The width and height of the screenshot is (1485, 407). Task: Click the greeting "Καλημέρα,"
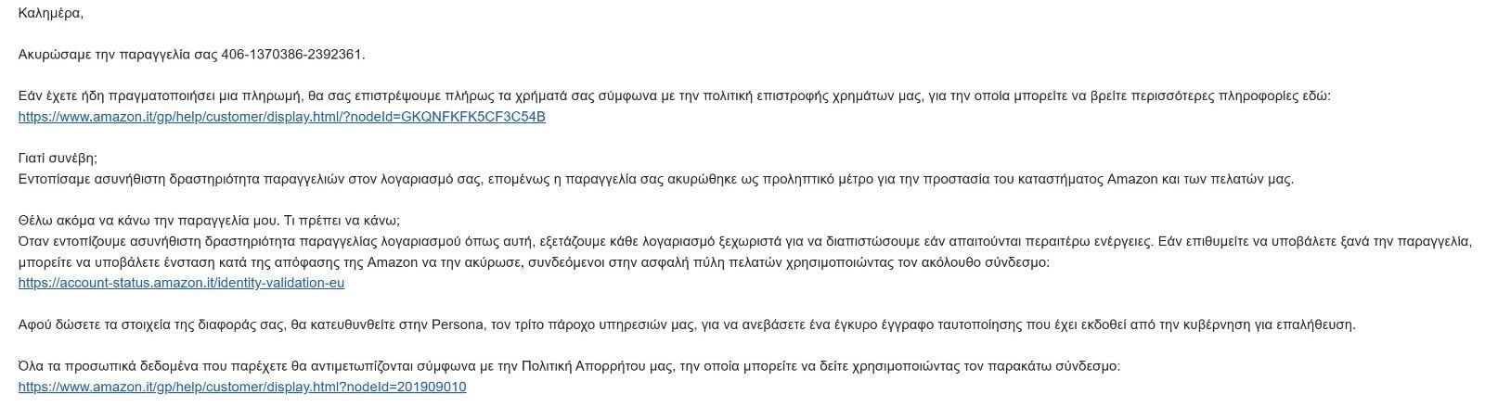coord(51,13)
